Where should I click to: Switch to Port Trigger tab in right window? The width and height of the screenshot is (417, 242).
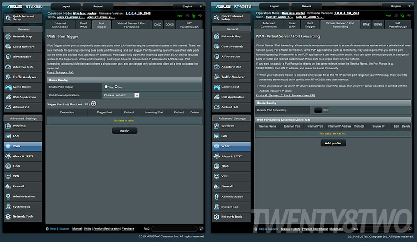coord(310,24)
